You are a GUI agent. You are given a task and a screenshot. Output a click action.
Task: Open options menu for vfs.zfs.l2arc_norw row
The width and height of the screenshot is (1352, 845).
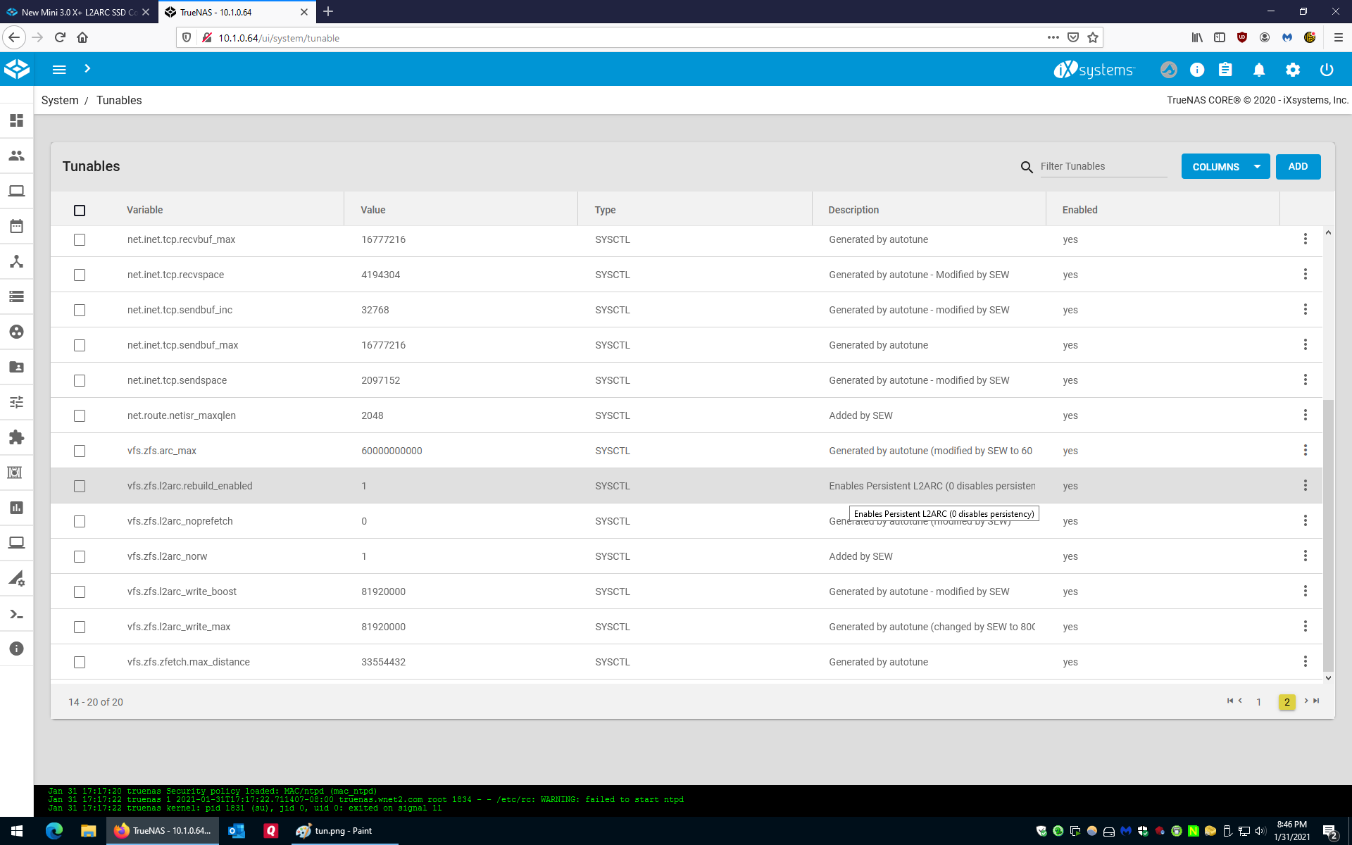(x=1305, y=556)
